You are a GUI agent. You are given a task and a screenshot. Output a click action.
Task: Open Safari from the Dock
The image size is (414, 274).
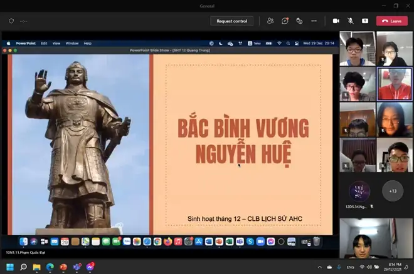(147, 241)
